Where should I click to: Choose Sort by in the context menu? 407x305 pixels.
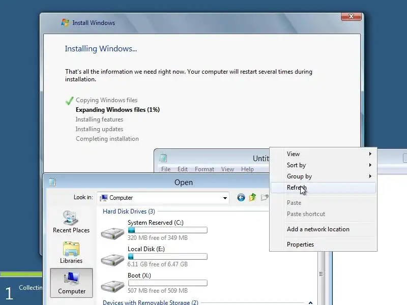click(323, 165)
